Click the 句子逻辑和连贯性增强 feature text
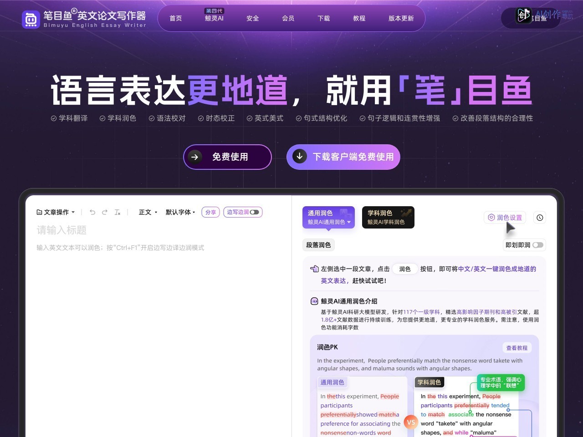583x437 pixels. tap(404, 118)
